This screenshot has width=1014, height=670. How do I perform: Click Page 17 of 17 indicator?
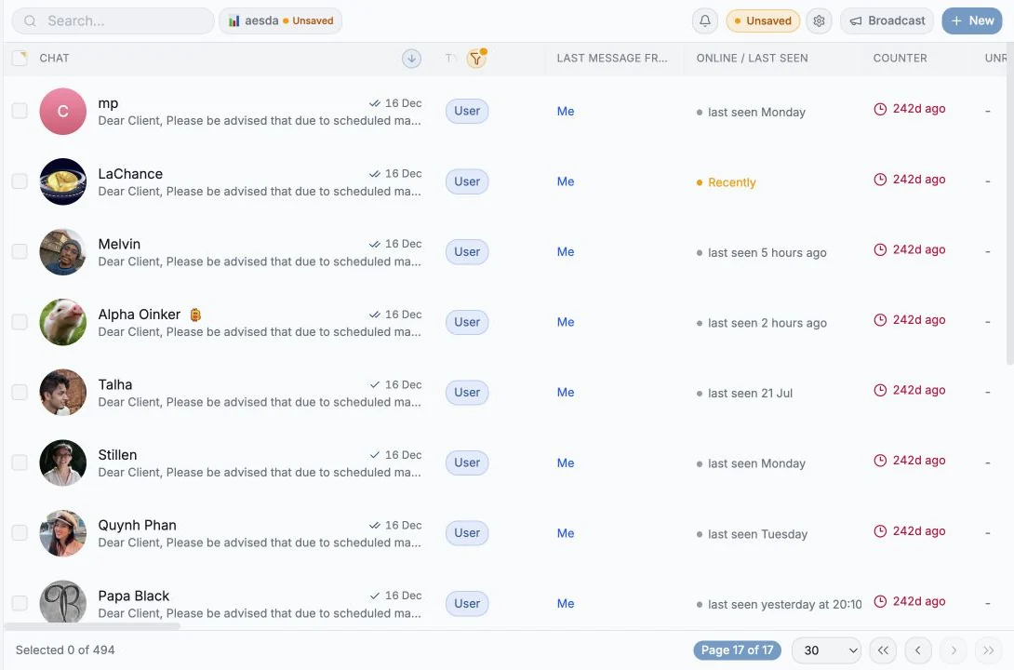[x=737, y=650]
